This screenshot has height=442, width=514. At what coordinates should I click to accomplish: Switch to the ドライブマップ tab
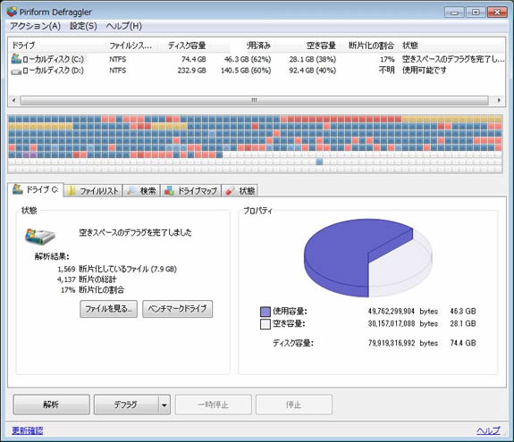[190, 190]
